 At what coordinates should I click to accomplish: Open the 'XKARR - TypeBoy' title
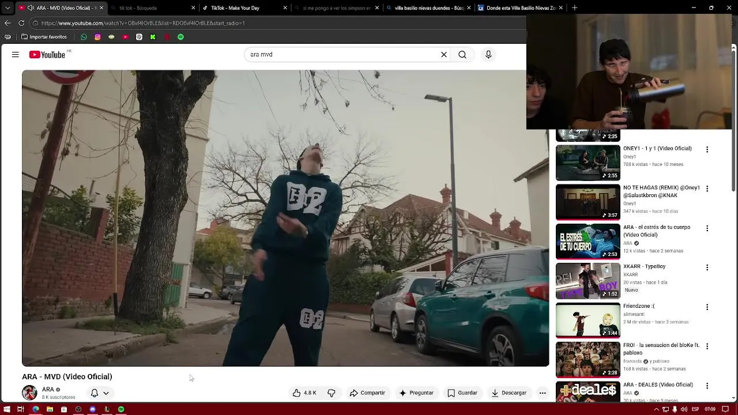(x=644, y=266)
